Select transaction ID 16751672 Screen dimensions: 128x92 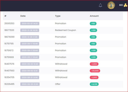coord(9,50)
